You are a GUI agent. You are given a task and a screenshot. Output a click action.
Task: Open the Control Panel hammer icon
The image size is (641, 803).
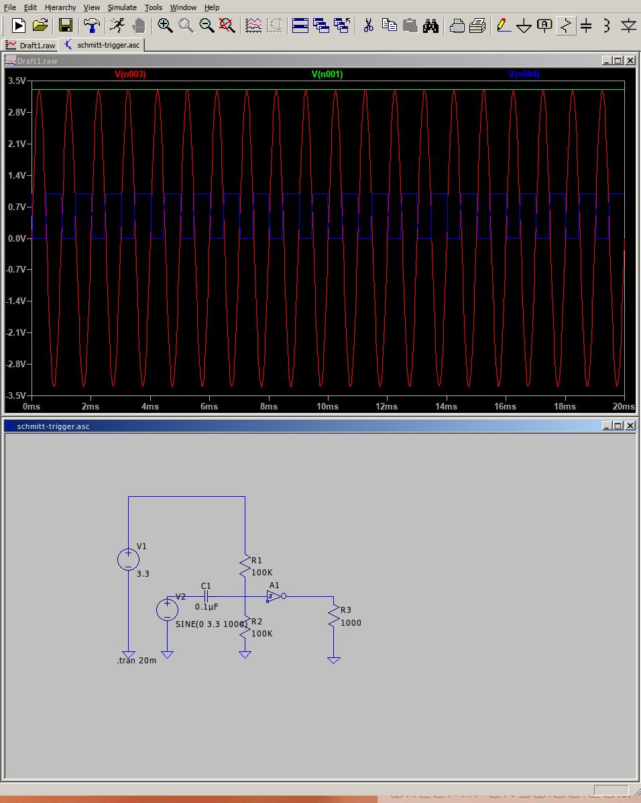(92, 25)
